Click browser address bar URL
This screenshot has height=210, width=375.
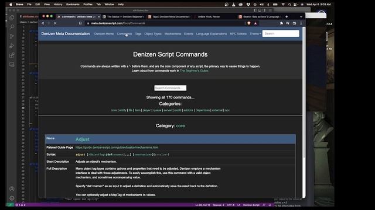click(118, 23)
